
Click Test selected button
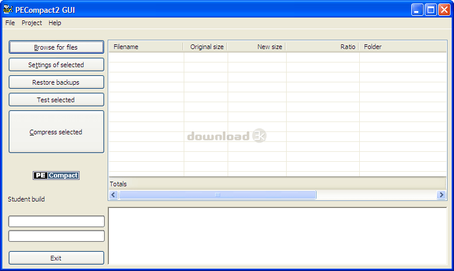tap(56, 100)
